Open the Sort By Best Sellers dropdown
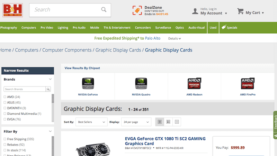The height and width of the screenshot is (156, 277). (91, 122)
